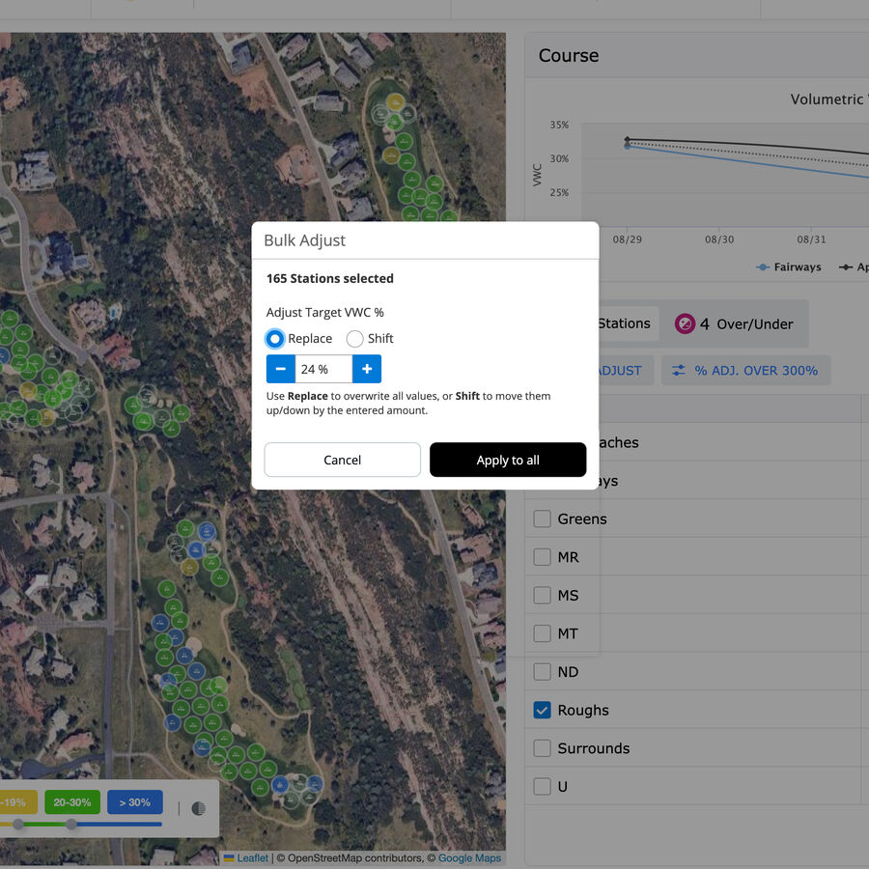The height and width of the screenshot is (869, 869).
Task: Select the Replace radio button
Action: pos(272,339)
